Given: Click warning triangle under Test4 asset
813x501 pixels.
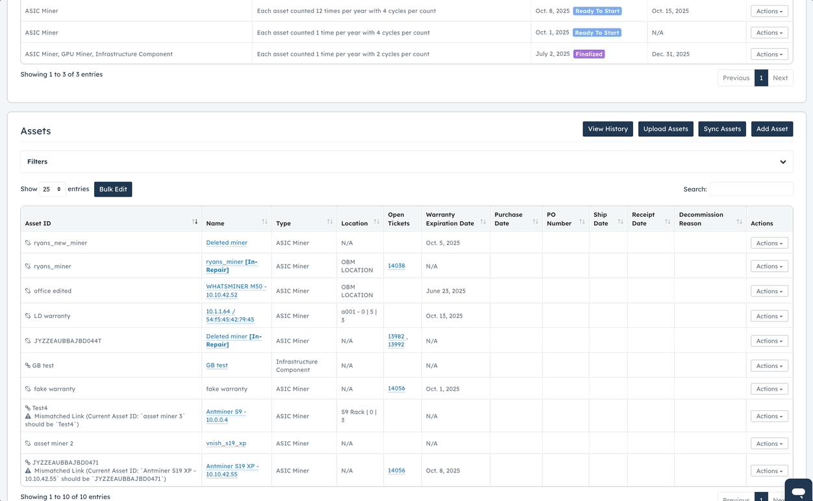Looking at the screenshot, I should (x=28, y=417).
